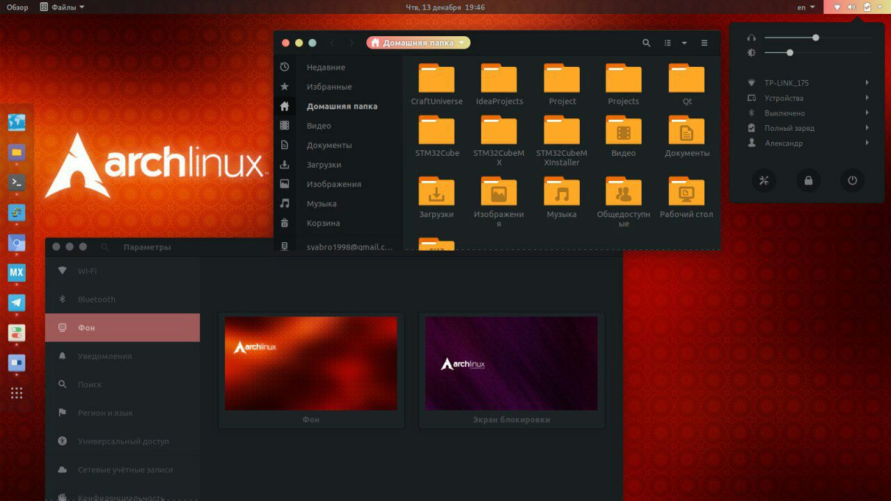Go to Изображения in Files sidebar

tap(338, 184)
